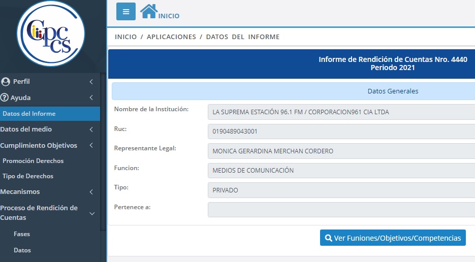Click the APLICACIONES breadcrumb link
475x262 pixels.
[171, 37]
